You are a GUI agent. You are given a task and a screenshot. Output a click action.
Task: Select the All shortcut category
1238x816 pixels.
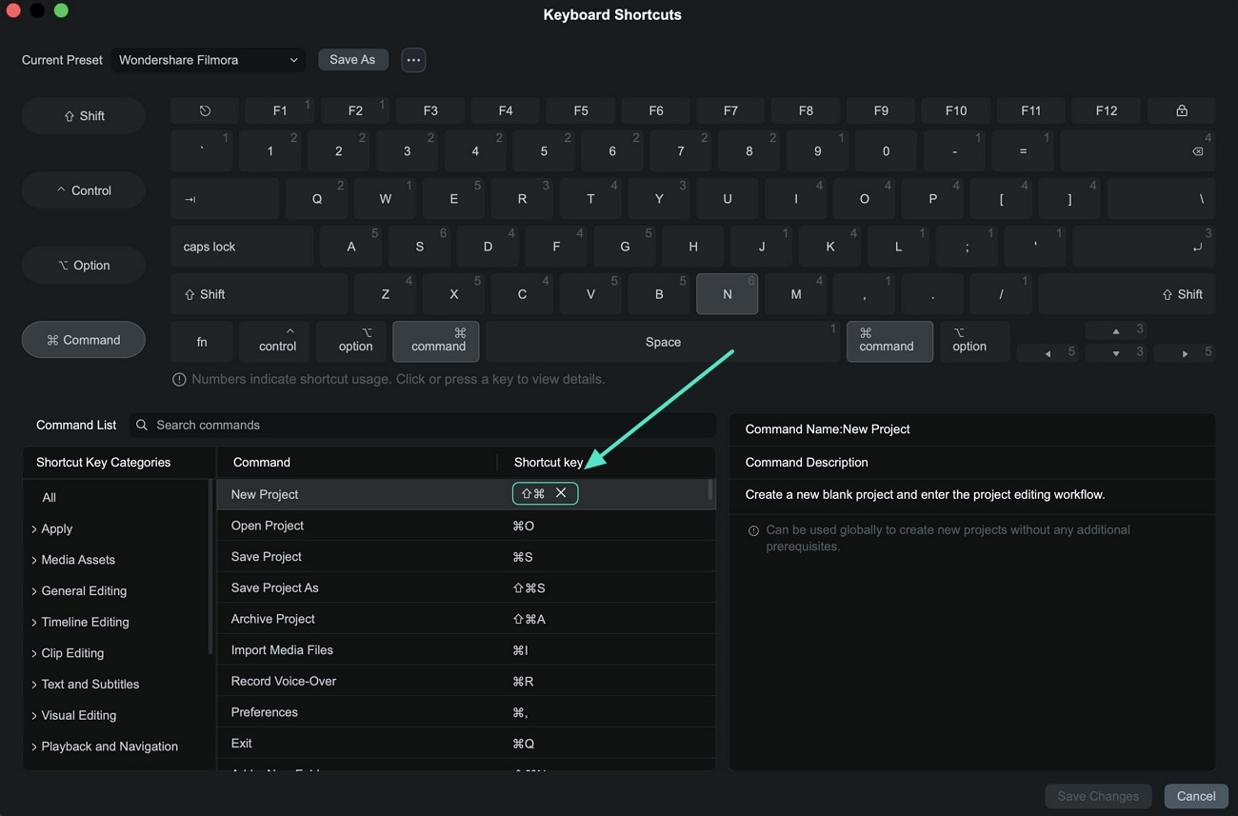pos(50,497)
